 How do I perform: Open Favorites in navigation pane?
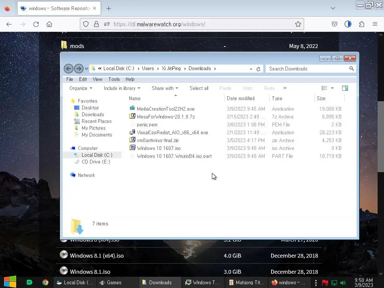point(87,101)
